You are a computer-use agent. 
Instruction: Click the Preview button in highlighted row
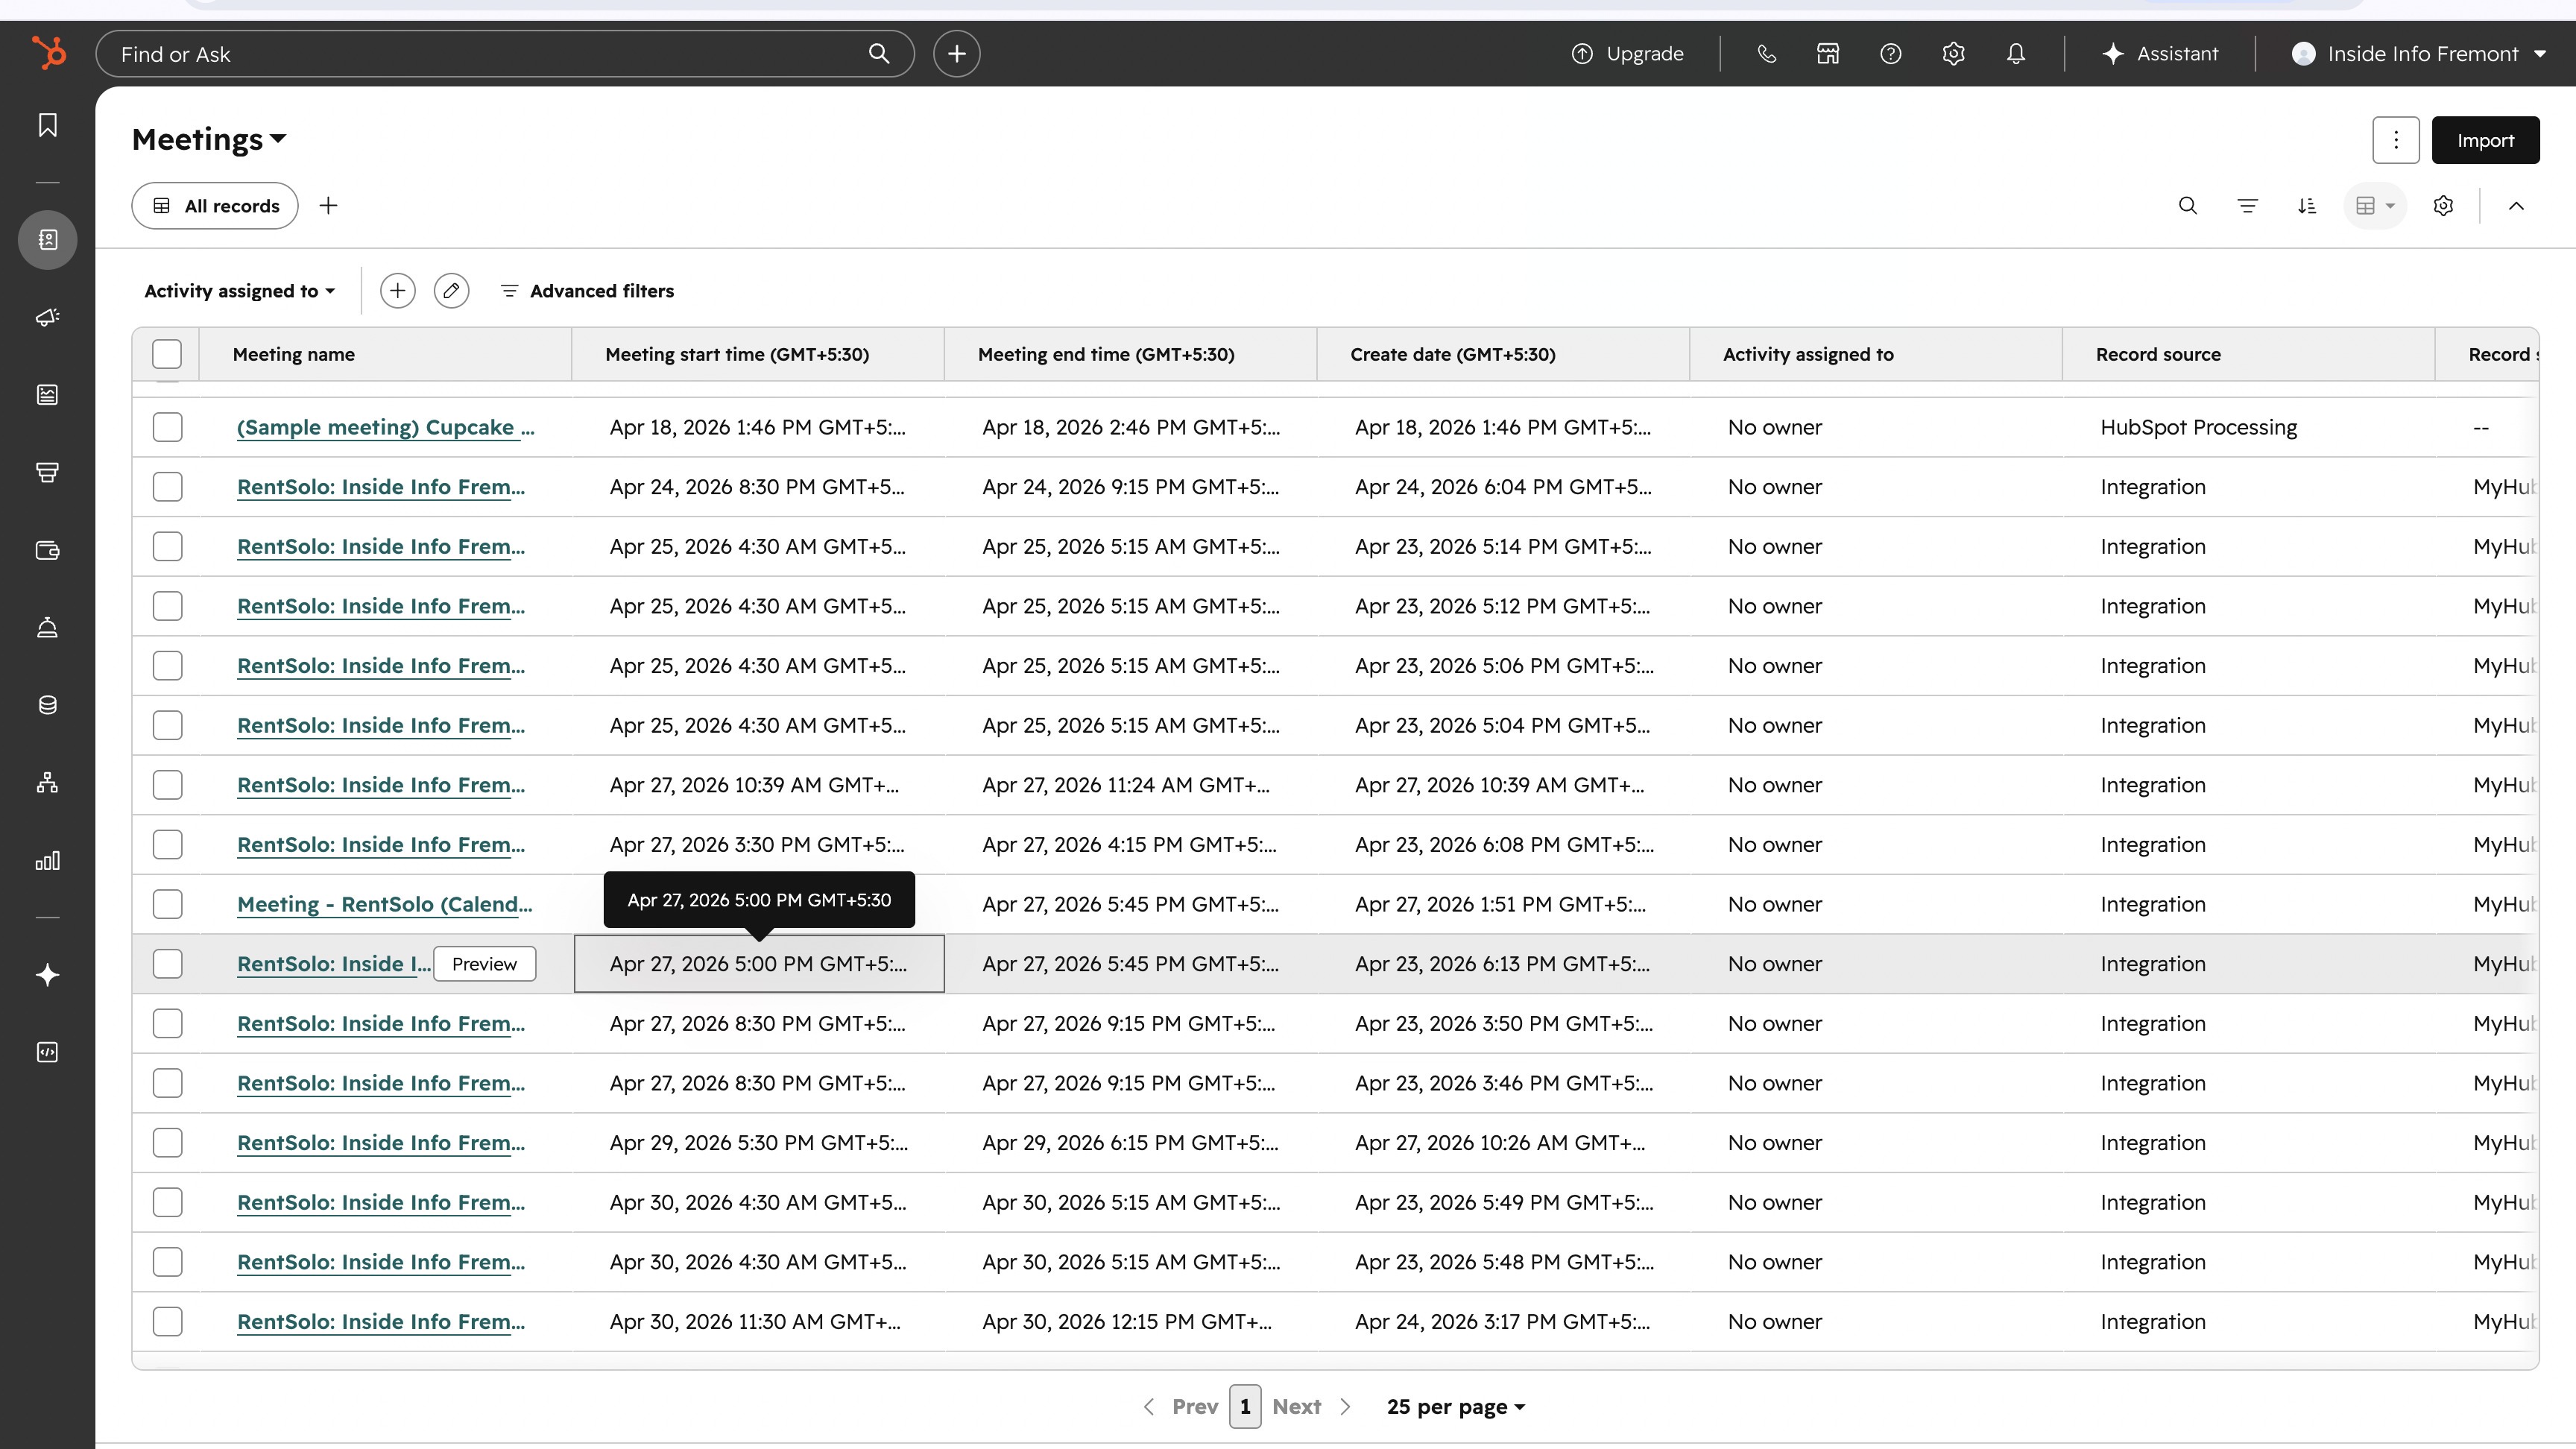[x=484, y=964]
